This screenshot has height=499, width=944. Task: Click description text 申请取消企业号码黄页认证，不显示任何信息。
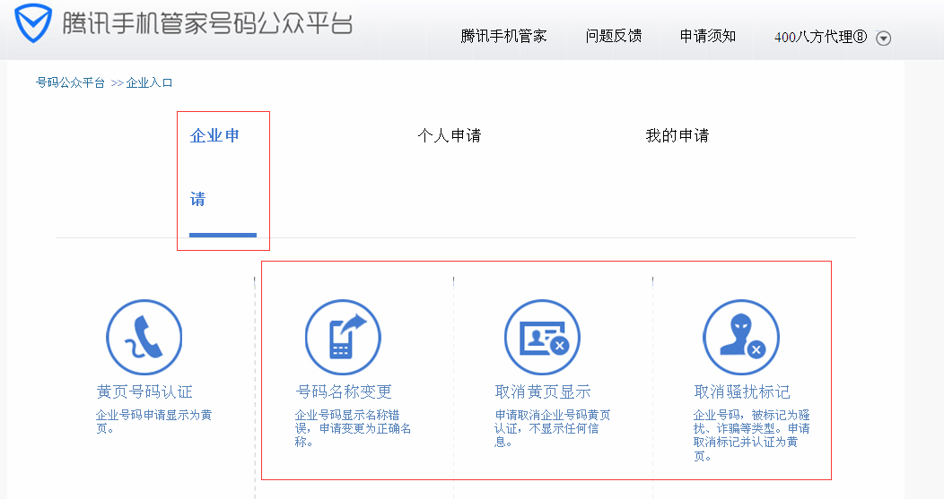(x=552, y=428)
